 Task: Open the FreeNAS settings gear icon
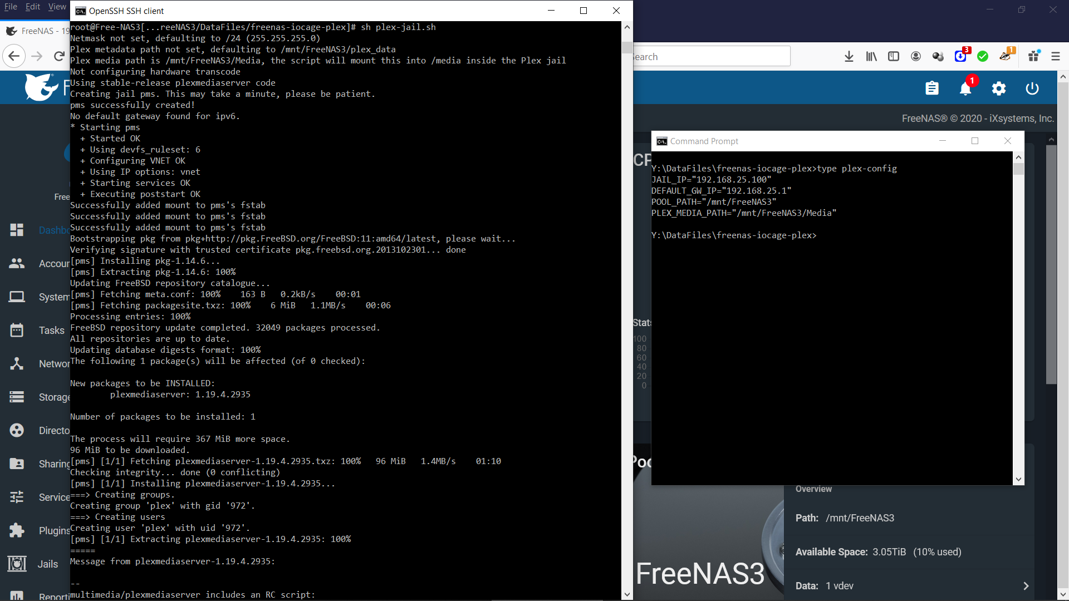pos(999,88)
